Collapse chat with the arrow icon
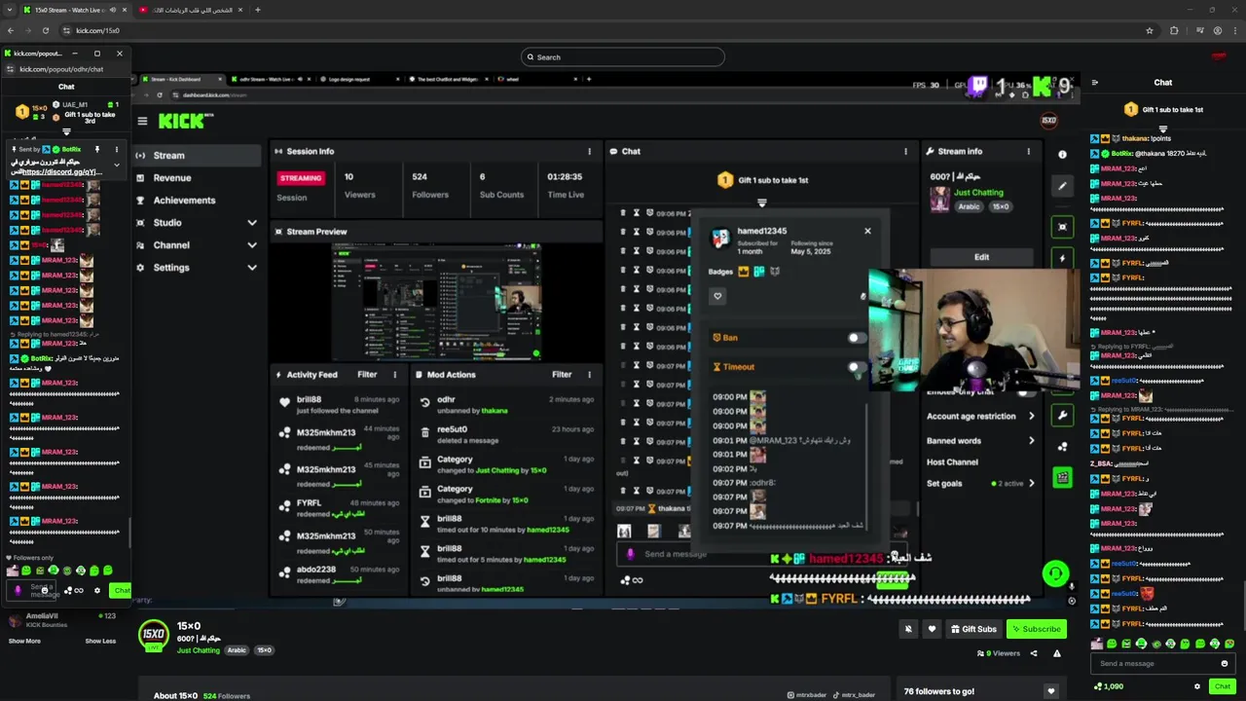The image size is (1246, 701). [x=1095, y=83]
